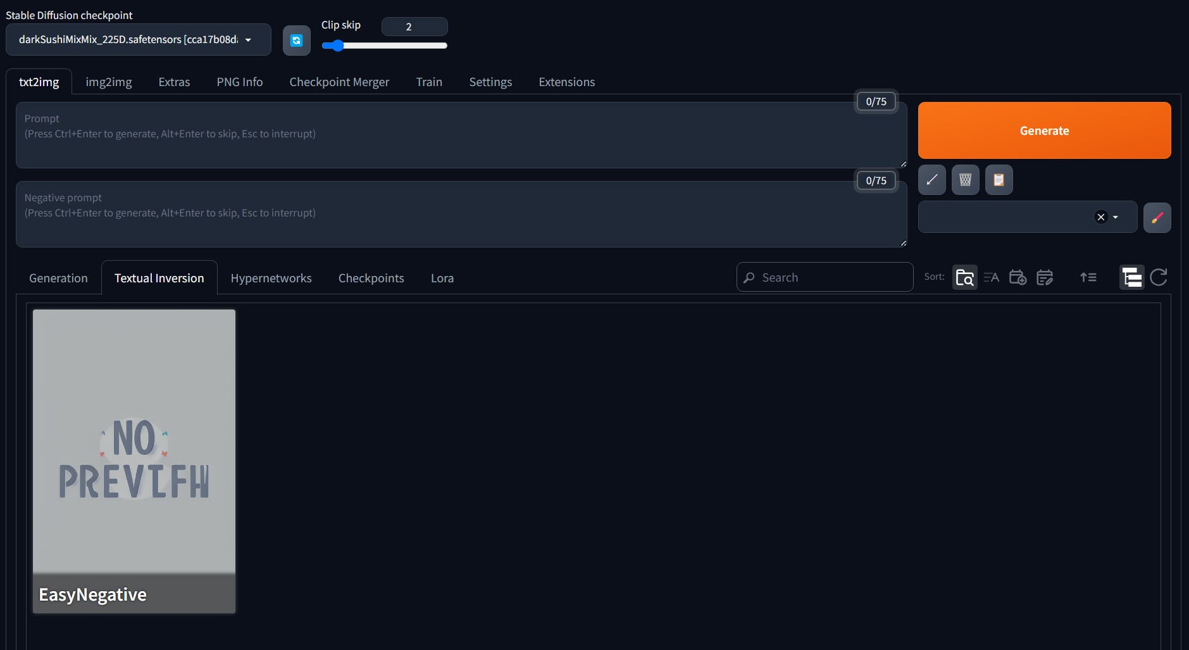Open the Stable Diffusion checkpoint dropdown
Viewport: 1189px width, 650px height.
point(139,40)
